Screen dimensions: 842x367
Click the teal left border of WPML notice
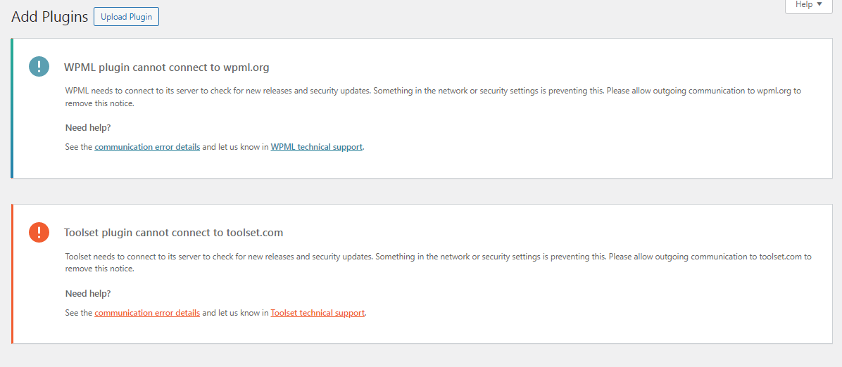[x=12, y=108]
